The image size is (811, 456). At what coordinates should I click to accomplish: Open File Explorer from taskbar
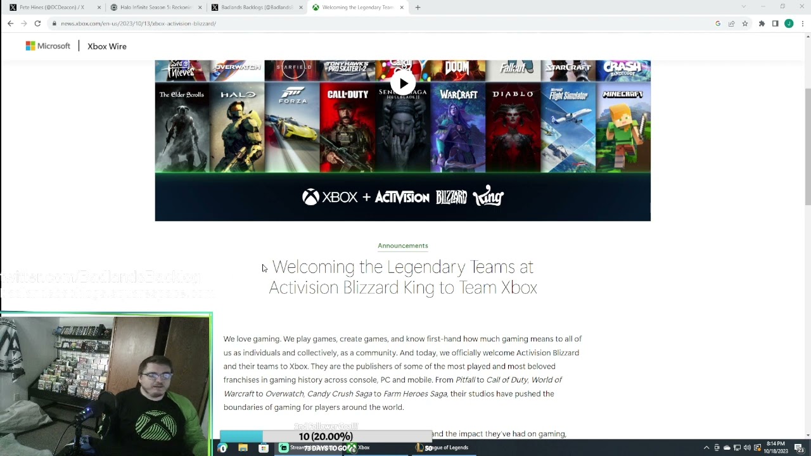click(243, 448)
